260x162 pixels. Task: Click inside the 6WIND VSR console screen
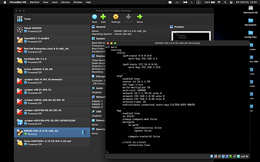click(177, 100)
